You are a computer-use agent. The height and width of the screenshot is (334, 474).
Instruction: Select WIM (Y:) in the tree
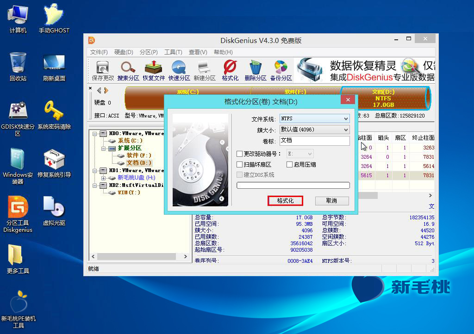(129, 192)
